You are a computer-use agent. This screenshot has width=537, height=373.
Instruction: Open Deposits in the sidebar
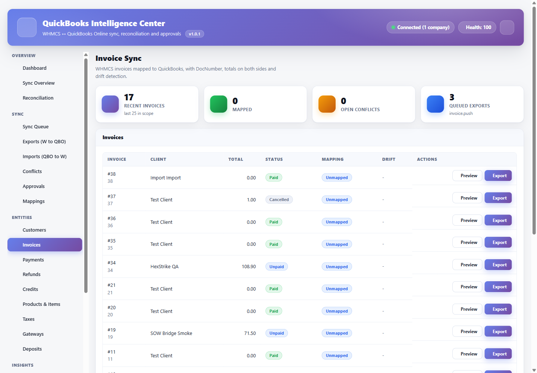pos(45,349)
